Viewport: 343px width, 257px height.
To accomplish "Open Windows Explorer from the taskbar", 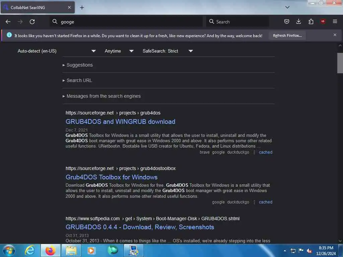I will pos(71,250).
